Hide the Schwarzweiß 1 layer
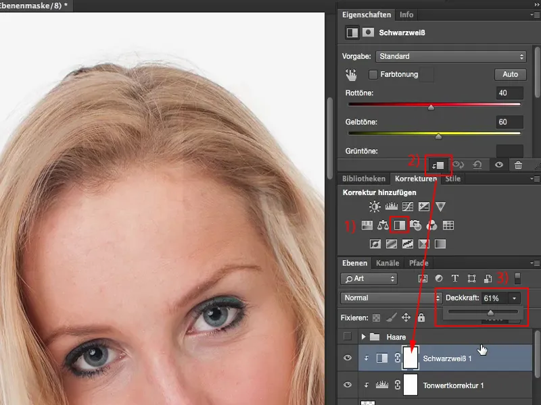The width and height of the screenshot is (541, 405). point(348,358)
